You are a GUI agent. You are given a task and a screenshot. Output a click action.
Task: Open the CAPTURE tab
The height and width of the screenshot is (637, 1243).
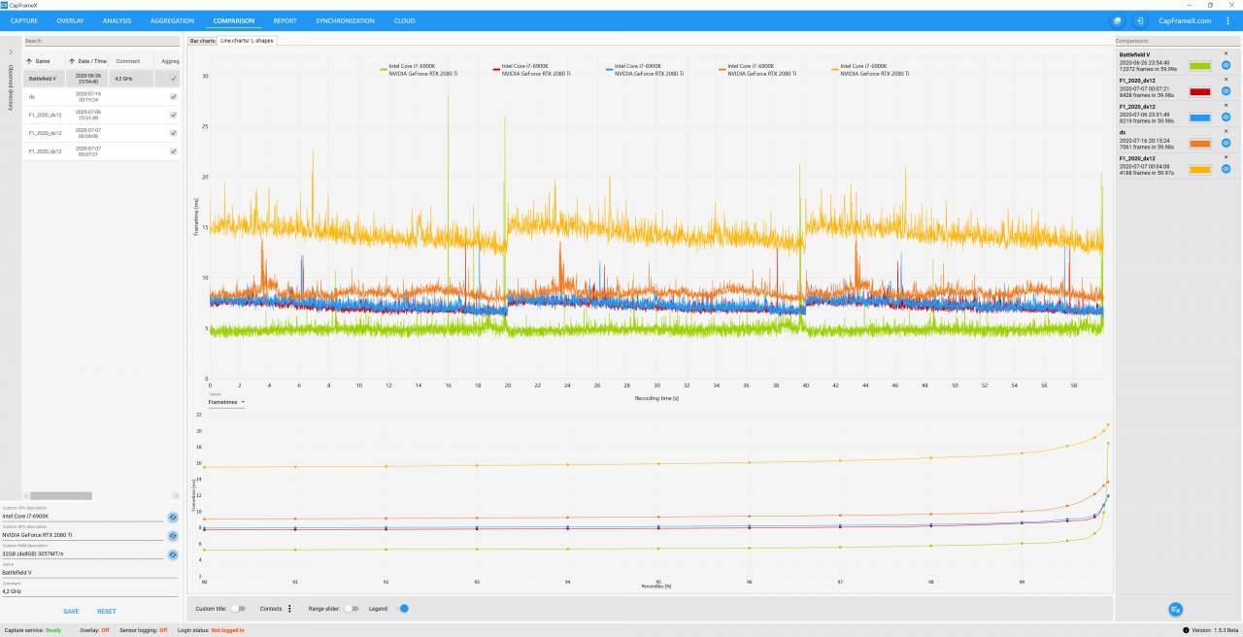(24, 20)
